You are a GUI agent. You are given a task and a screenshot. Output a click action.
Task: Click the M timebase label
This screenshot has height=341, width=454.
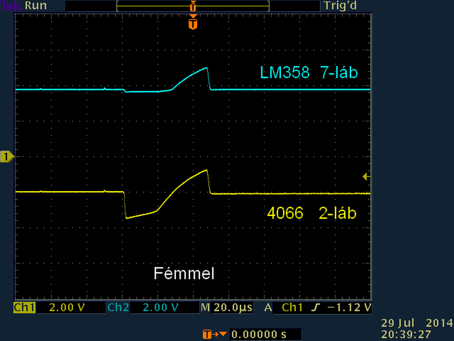[205, 307]
